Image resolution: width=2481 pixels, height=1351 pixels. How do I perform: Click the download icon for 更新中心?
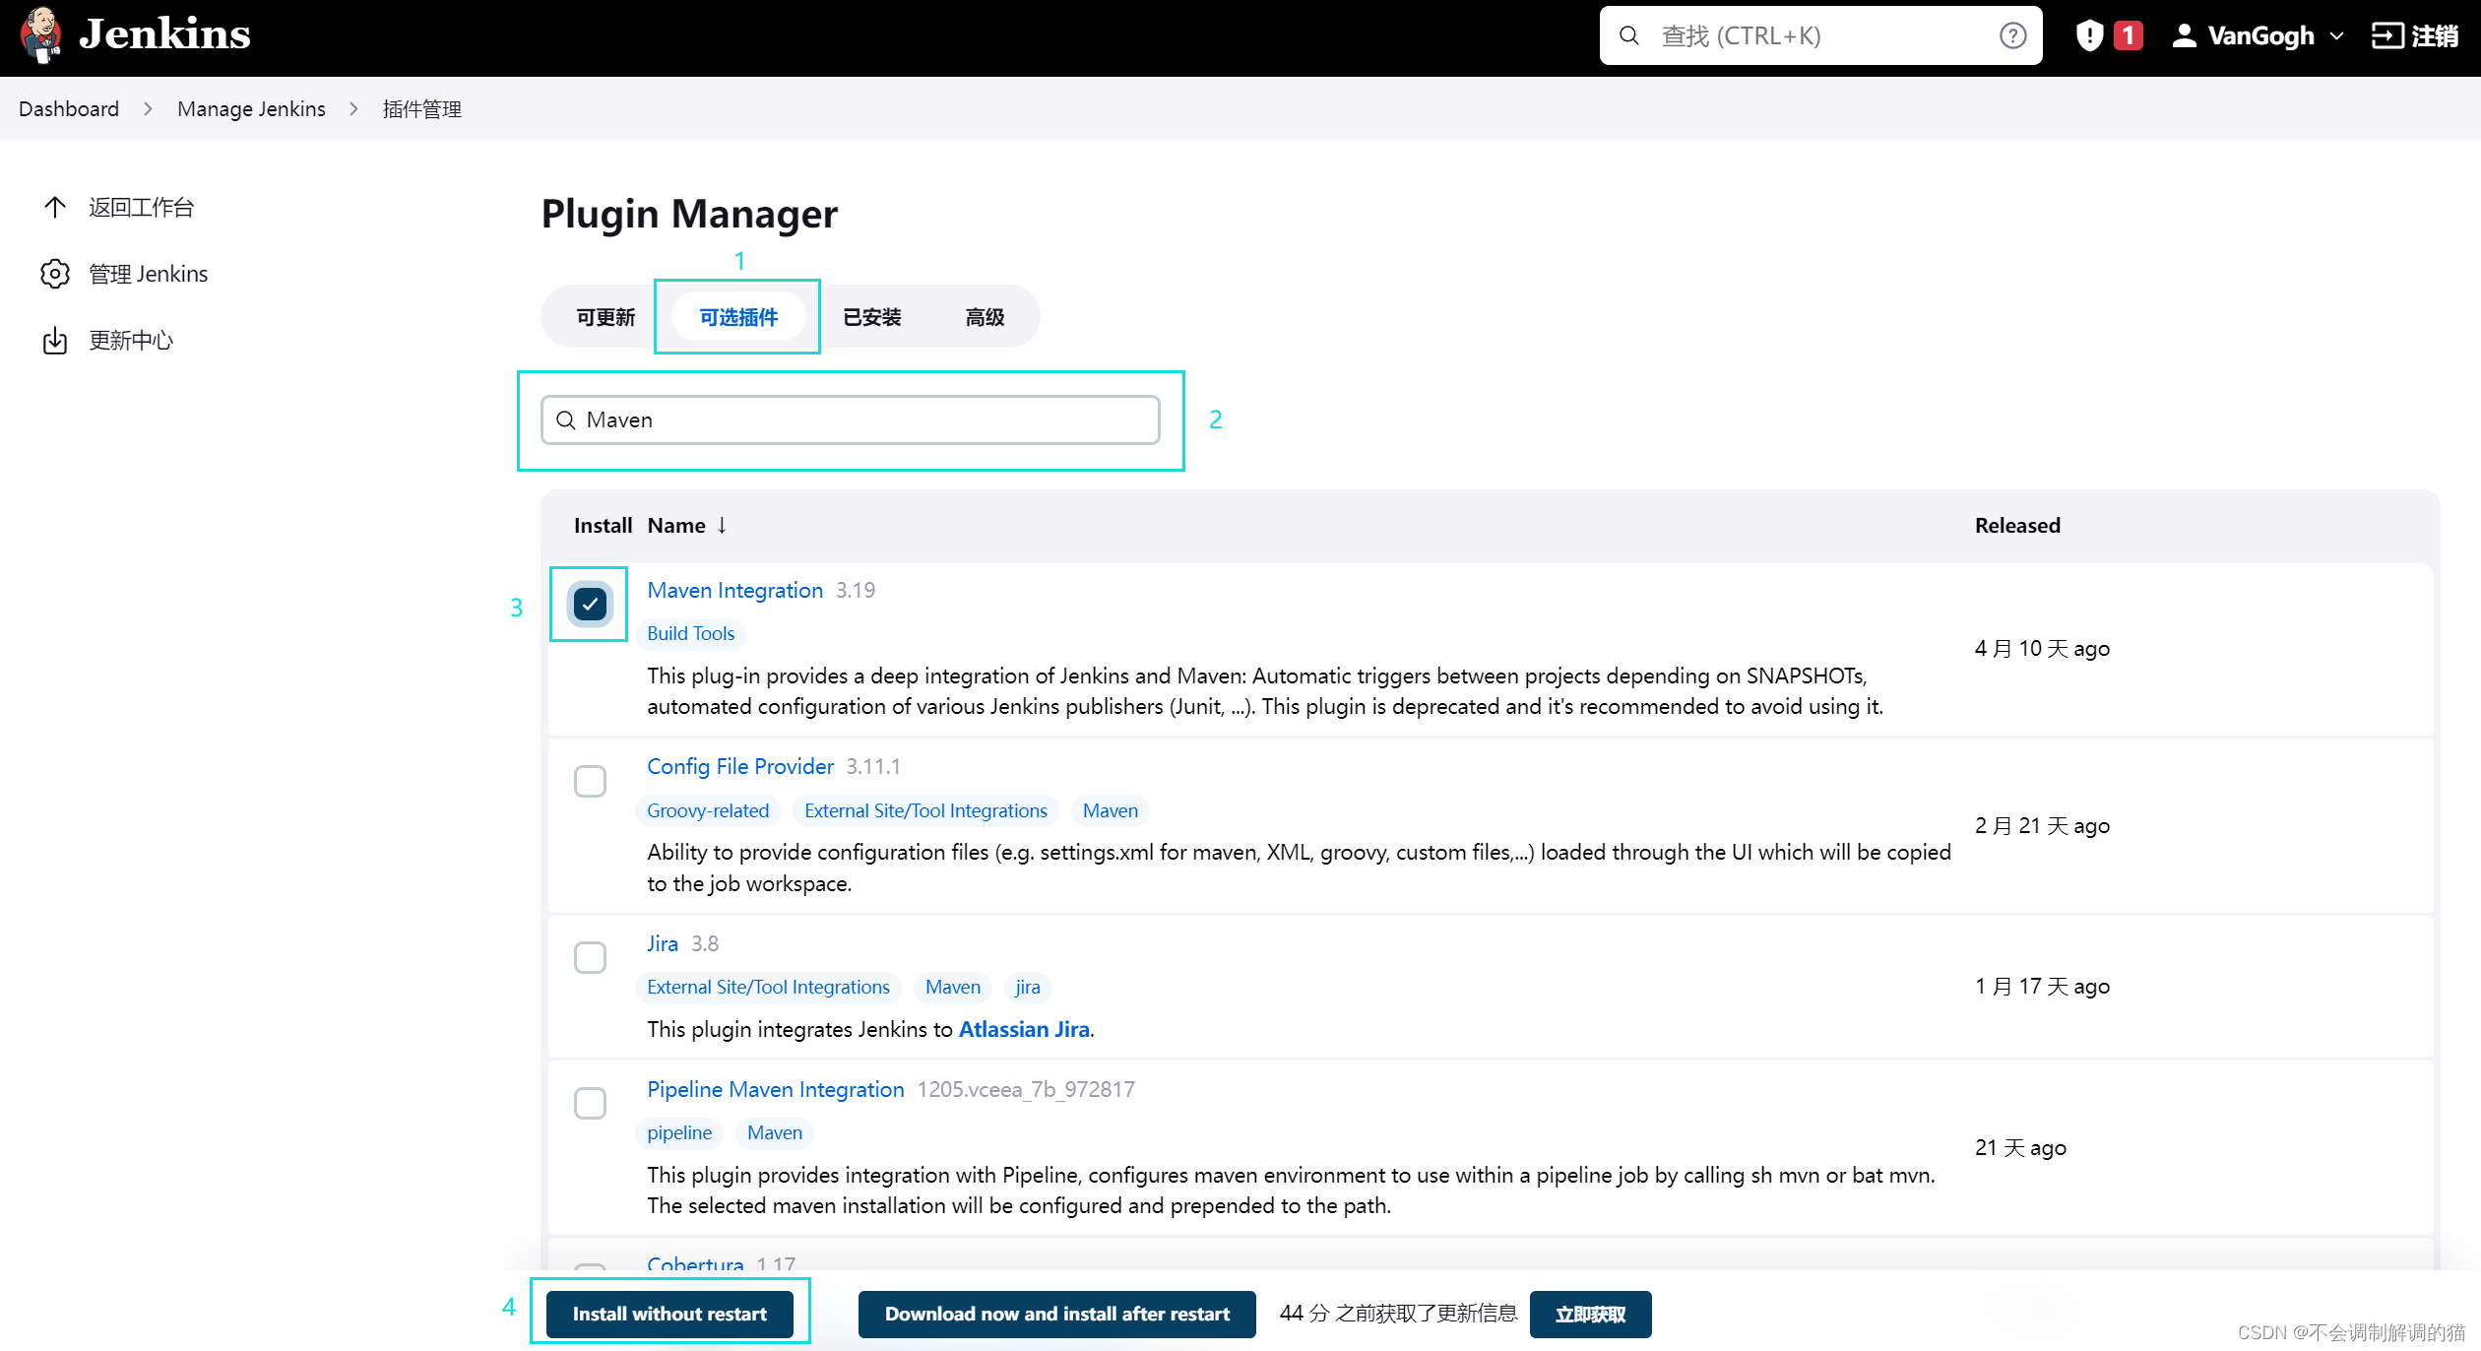(55, 341)
